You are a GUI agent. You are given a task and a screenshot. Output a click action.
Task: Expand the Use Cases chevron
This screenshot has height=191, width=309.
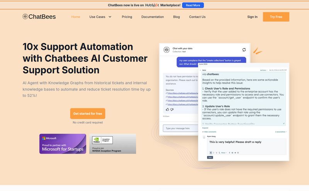tap(110, 17)
